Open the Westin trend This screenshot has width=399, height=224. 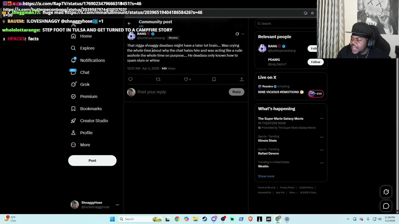263,166
